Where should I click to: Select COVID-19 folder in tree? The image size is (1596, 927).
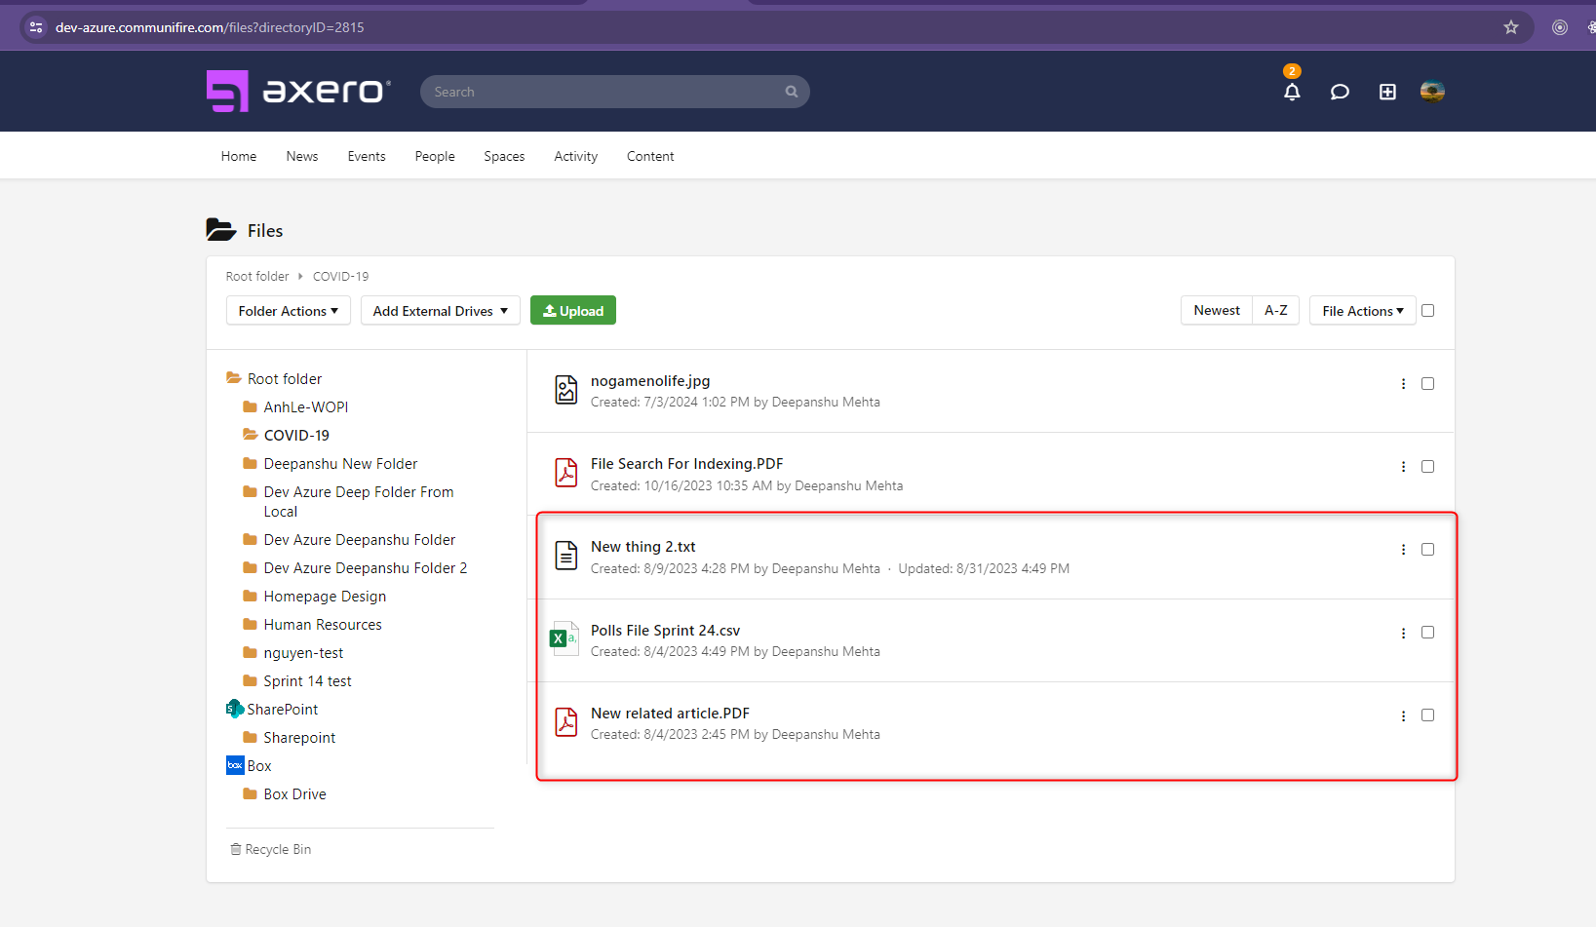point(296,435)
